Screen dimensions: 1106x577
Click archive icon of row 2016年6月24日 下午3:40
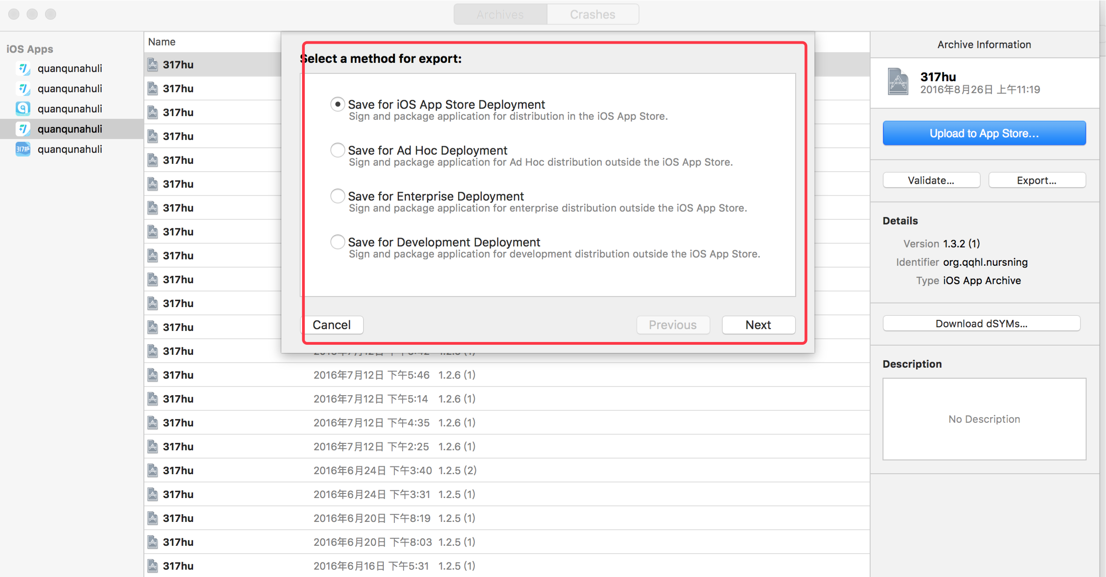[x=153, y=471]
